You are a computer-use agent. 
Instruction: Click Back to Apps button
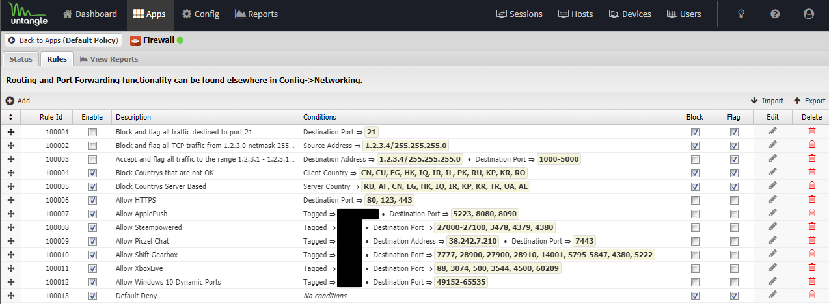(x=63, y=40)
